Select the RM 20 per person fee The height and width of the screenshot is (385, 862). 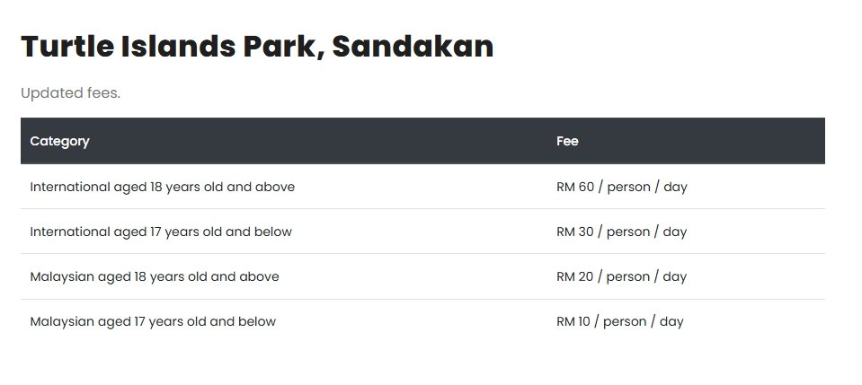pyautogui.click(x=621, y=276)
